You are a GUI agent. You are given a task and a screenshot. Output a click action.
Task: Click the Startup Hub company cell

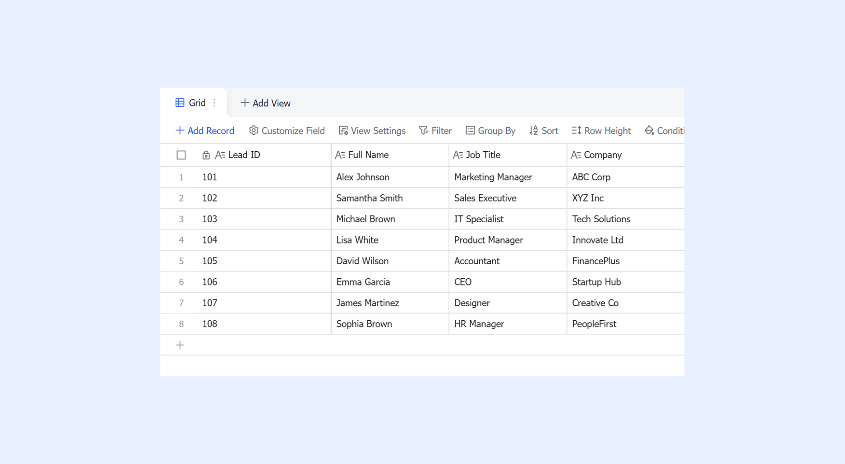point(626,282)
